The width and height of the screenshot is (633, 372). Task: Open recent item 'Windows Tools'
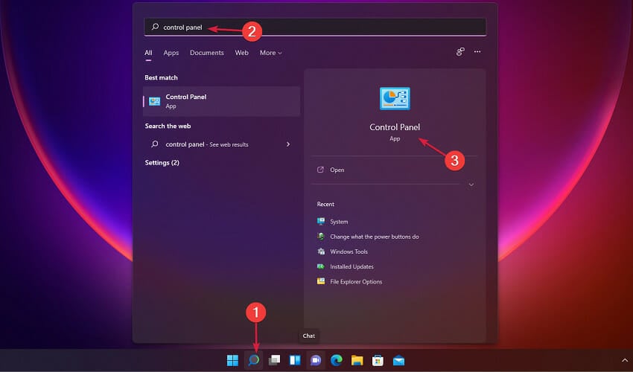click(349, 251)
